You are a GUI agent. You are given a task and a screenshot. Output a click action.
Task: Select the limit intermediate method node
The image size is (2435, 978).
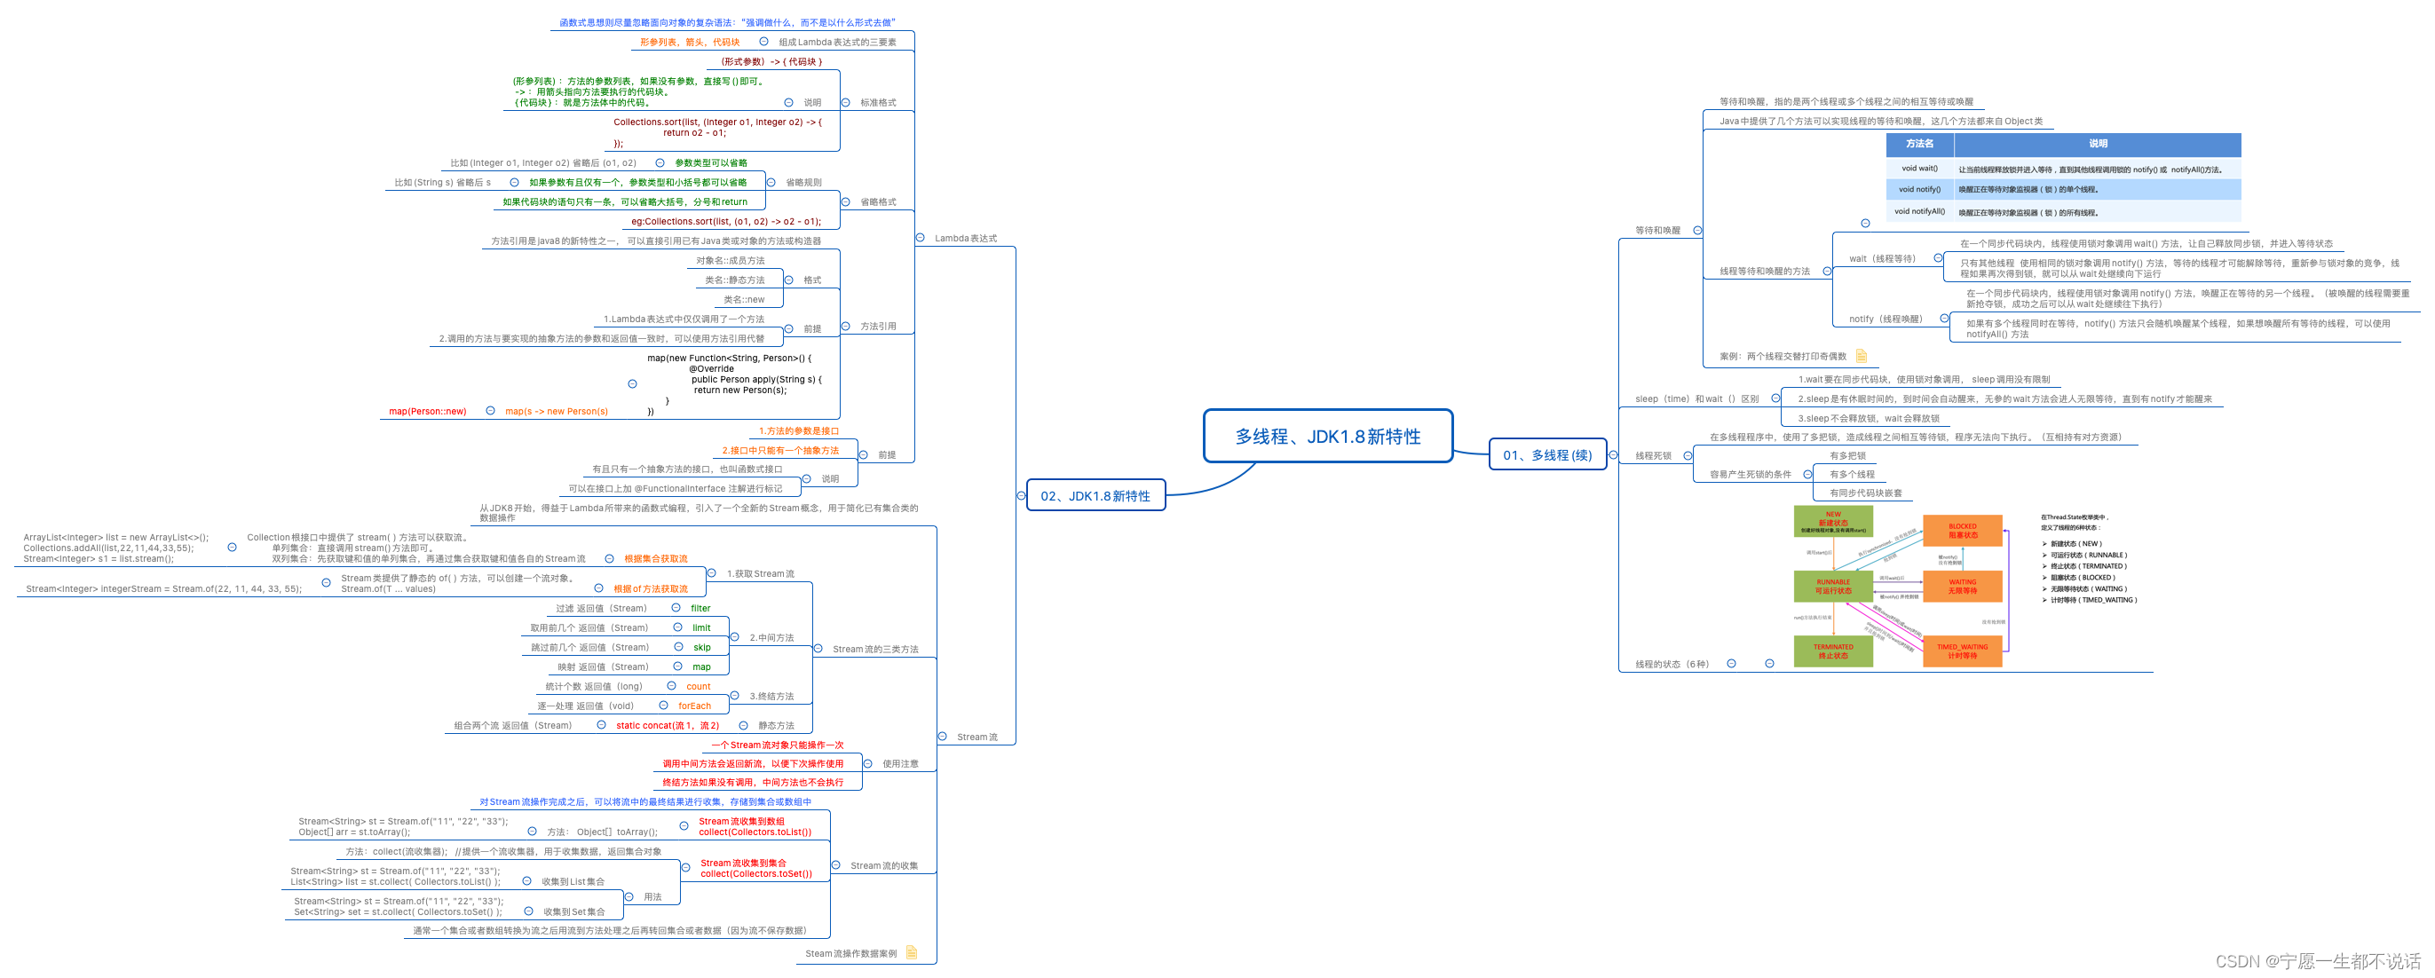701,627
